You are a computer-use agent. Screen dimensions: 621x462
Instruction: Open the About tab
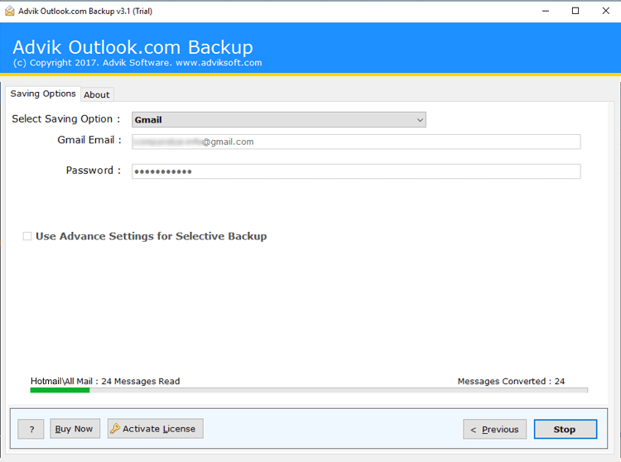(x=97, y=94)
